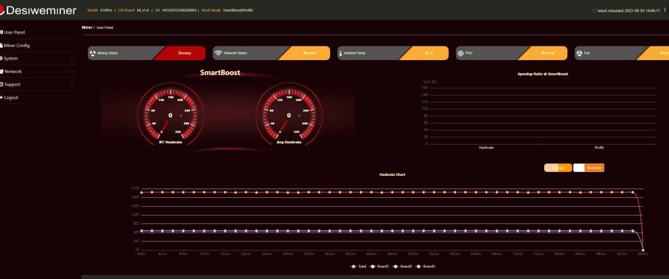Toggle the Board1 series in chart legend
This screenshot has width=669, height=279.
[379, 266]
